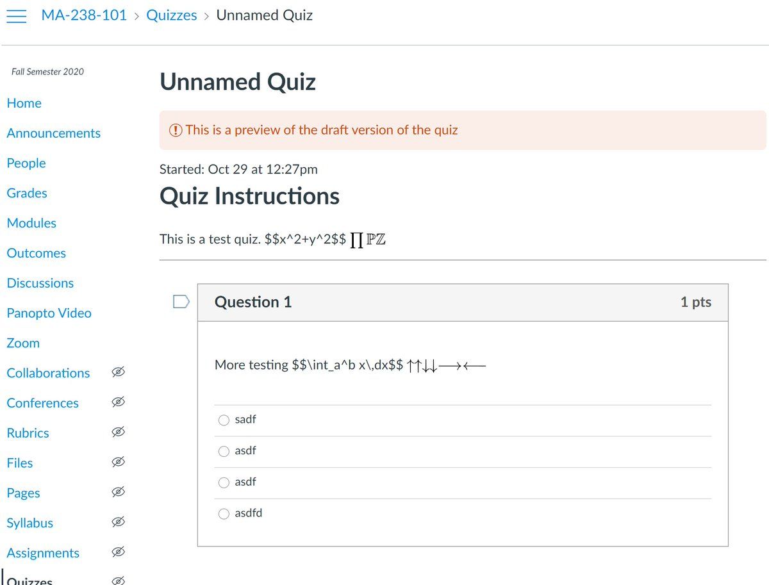The image size is (769, 585).
Task: Select the "sadf" answer radio button
Action: click(x=224, y=420)
